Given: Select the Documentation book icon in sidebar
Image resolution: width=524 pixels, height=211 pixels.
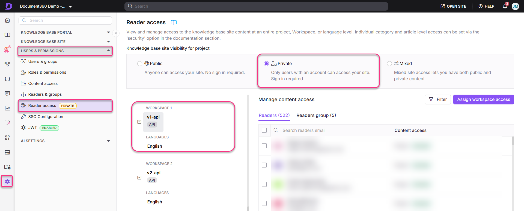Looking at the screenshot, I should (x=7, y=35).
